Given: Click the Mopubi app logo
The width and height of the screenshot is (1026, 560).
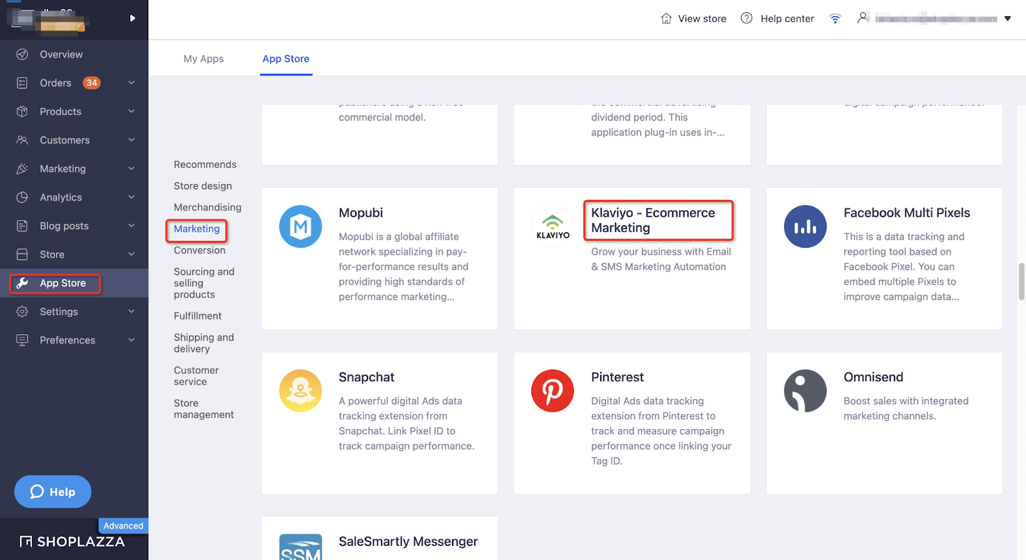Looking at the screenshot, I should (301, 226).
